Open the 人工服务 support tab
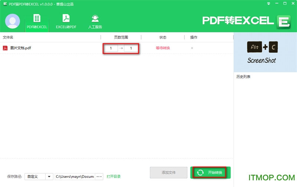Screen dimensions: 297x187 click(x=95, y=22)
